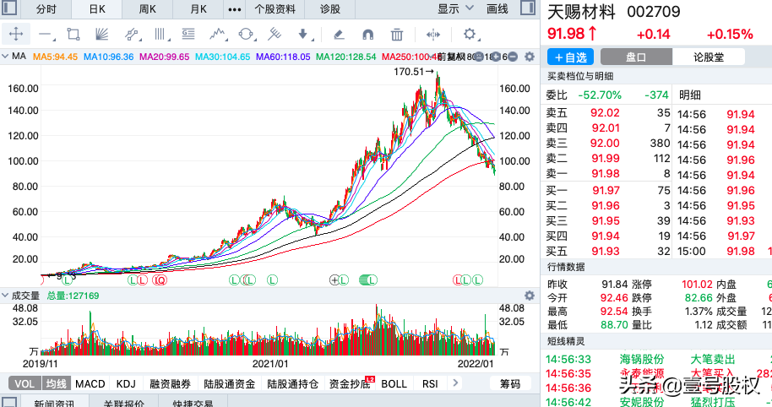The width and height of the screenshot is (772, 407).
Task: Select the down arrow marker tool
Action: coord(304,34)
